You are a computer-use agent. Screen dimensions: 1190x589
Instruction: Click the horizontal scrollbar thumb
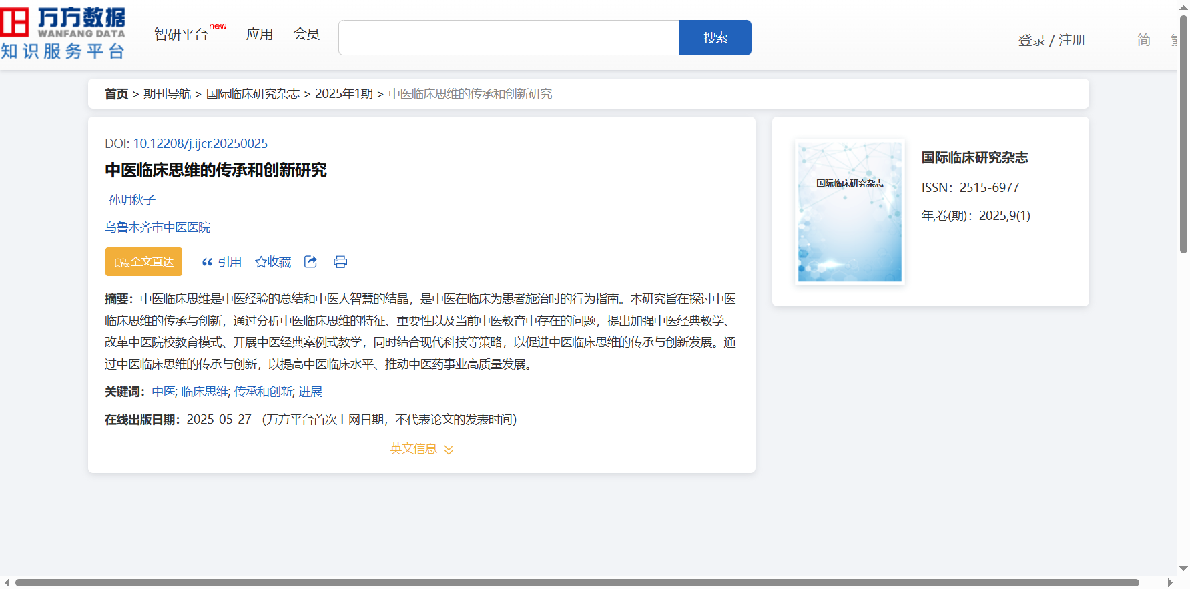point(577,583)
